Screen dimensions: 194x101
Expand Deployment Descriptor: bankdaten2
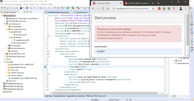click(x=5, y=18)
